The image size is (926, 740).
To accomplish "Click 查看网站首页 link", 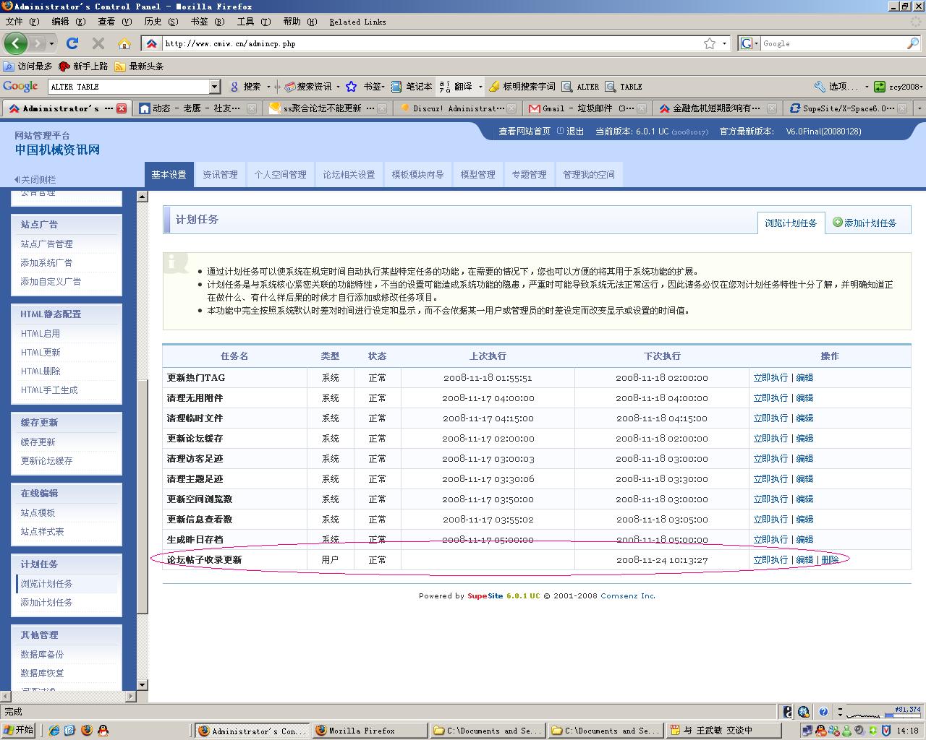I will tap(524, 132).
